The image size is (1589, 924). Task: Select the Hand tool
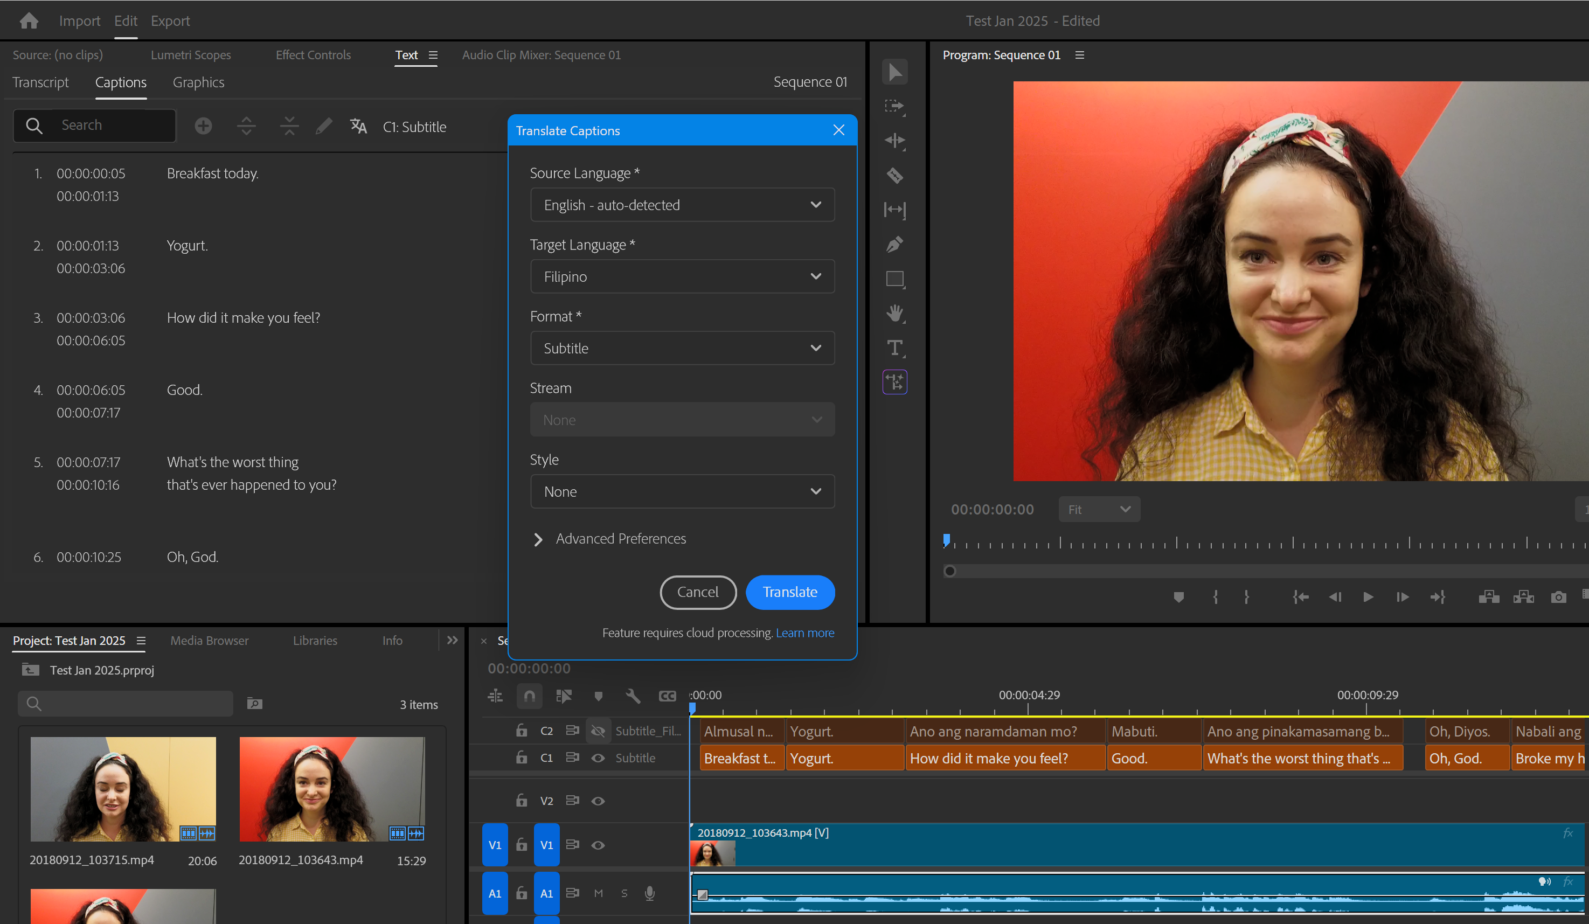(x=894, y=313)
